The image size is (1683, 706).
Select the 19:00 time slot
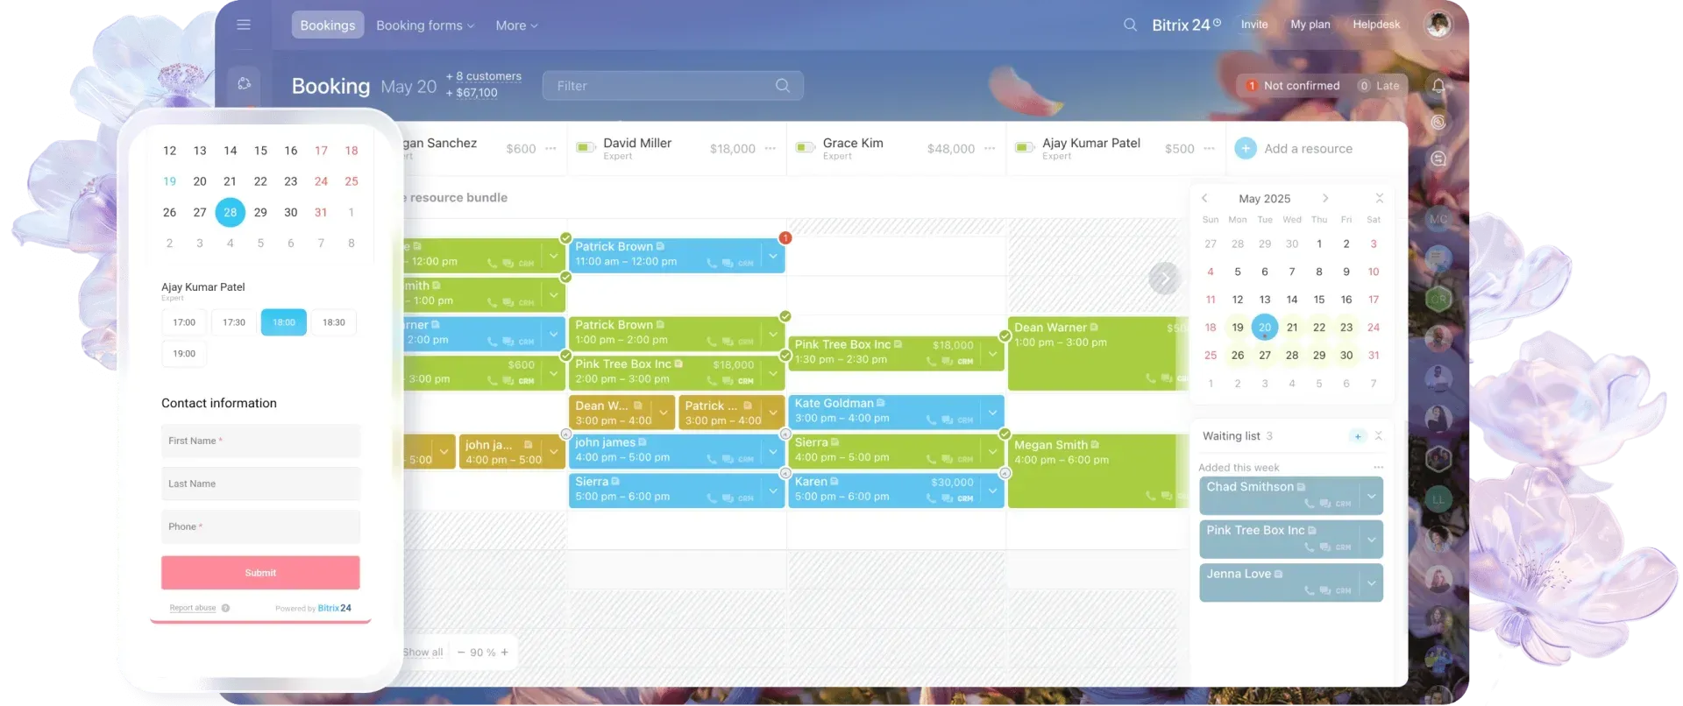[184, 354]
